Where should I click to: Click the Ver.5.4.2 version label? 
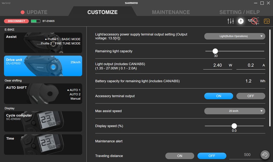point(6,3)
